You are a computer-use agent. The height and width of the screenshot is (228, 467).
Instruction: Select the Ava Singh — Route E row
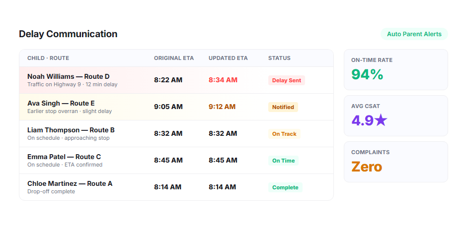(176, 107)
